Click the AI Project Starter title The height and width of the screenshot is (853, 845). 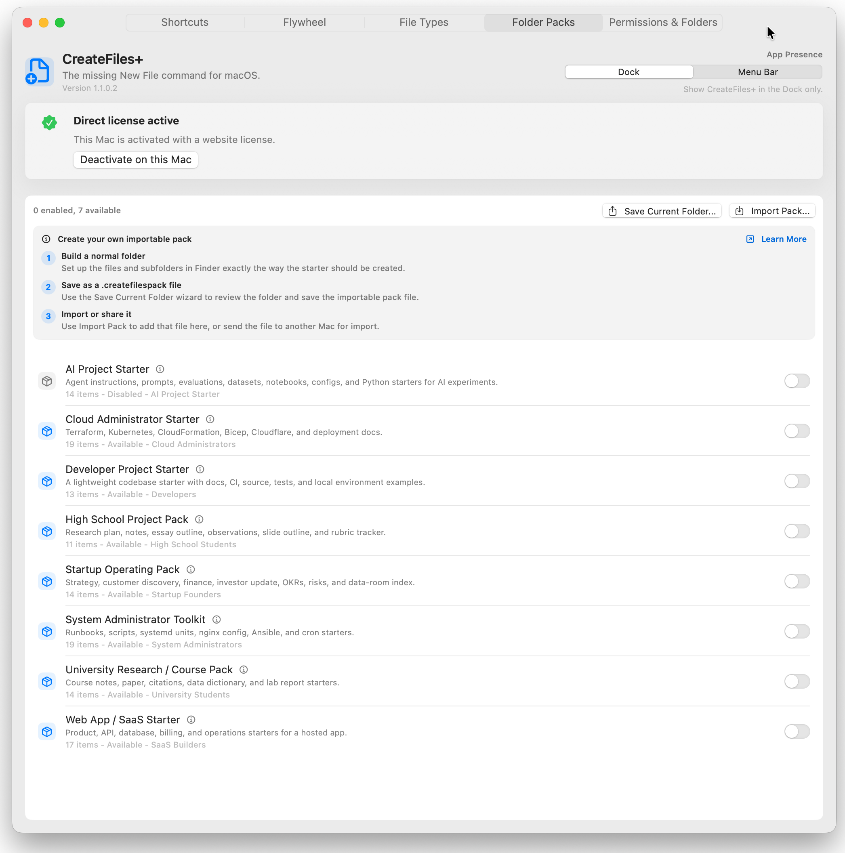tap(107, 369)
